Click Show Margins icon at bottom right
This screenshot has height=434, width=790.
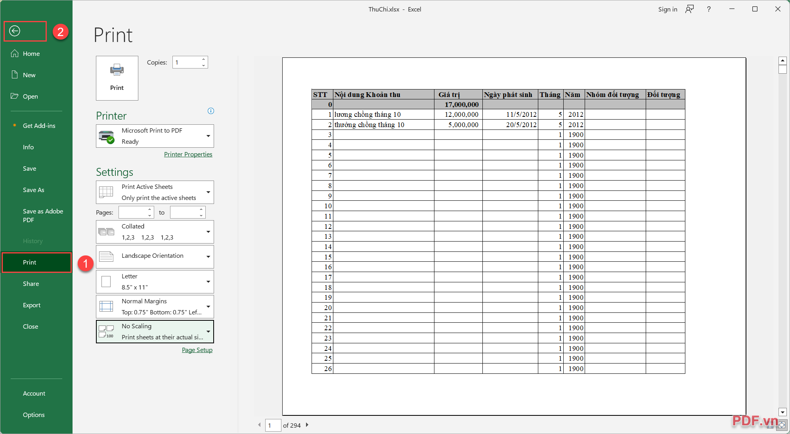770,425
